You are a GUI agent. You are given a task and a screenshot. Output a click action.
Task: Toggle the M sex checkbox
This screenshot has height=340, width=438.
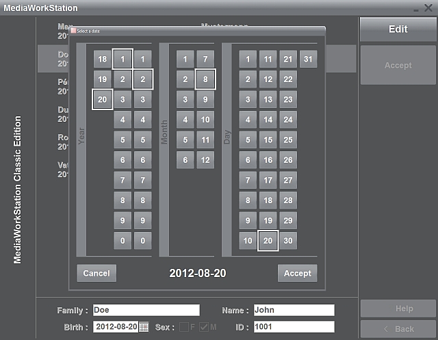[x=204, y=327]
